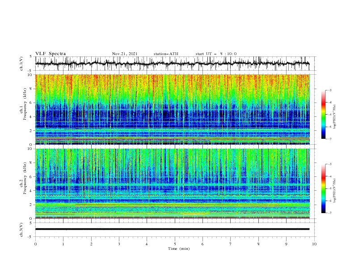This screenshot has width=354, height=274.
Task: Click the 'ch.3(V)' waveform axis label
Action: pyautogui.click(x=21, y=230)
